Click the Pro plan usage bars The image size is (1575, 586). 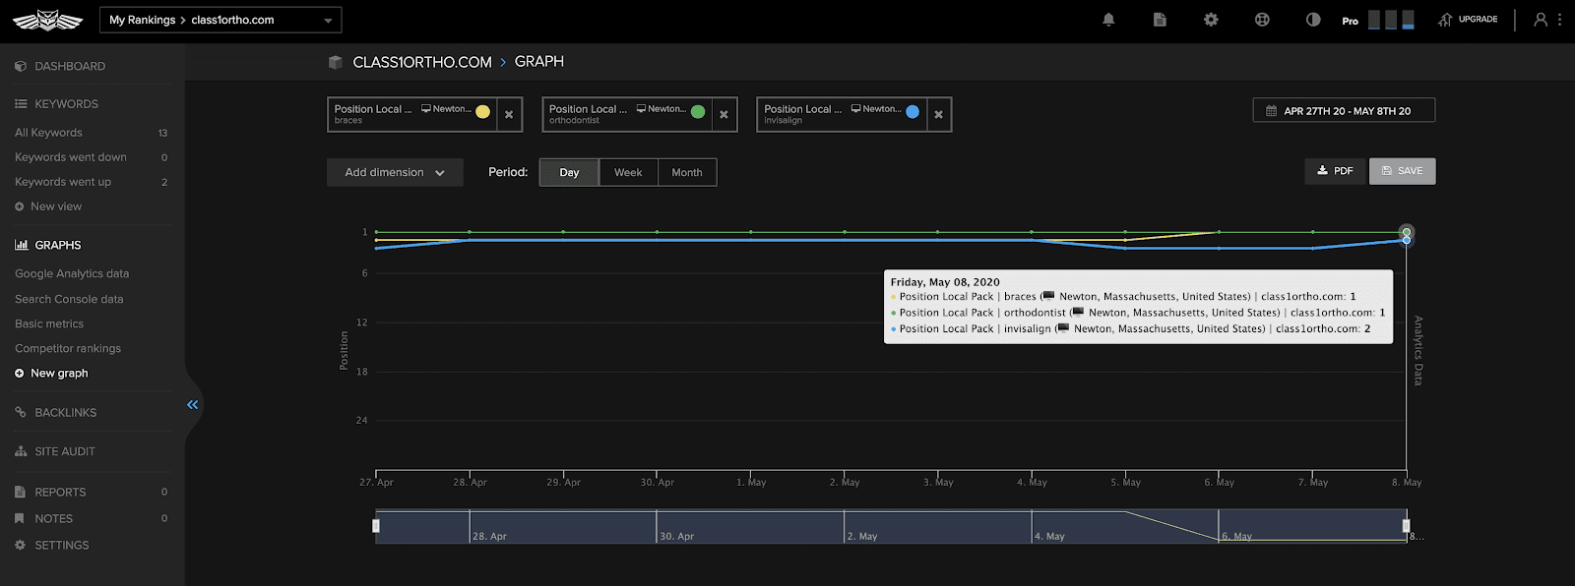[1391, 20]
